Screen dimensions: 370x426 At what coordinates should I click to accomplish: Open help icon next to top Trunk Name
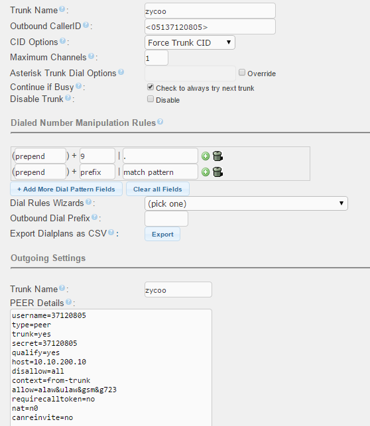pos(62,9)
